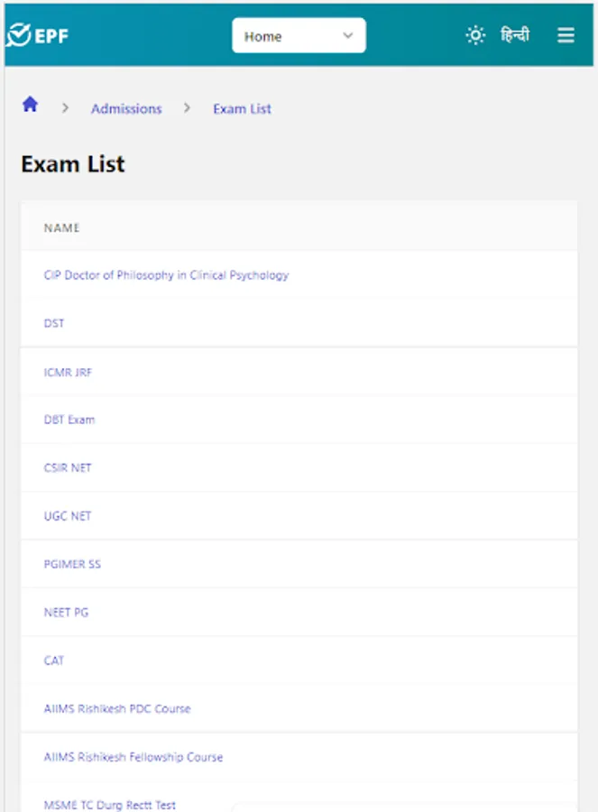Select ICMR JRF exam
598x812 pixels.
68,372
